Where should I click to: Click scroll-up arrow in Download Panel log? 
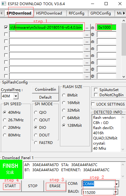[123, 165]
